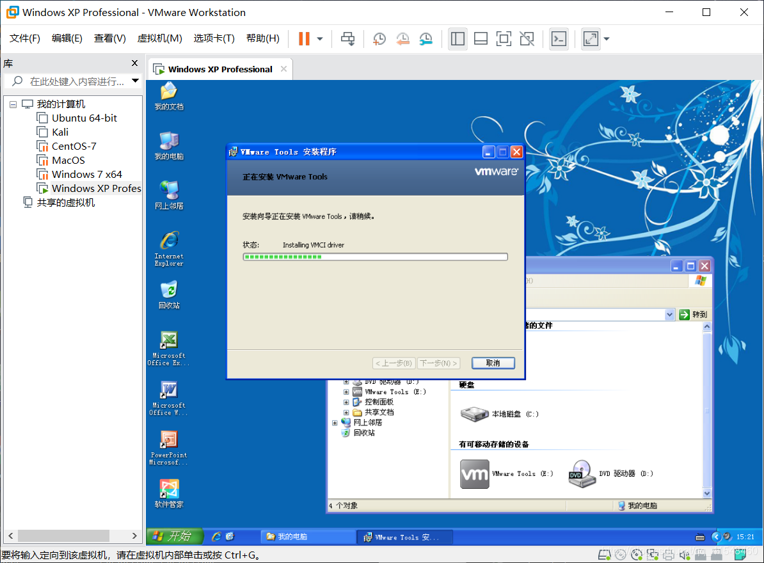The image size is (764, 563).
Task: Send Ctrl+Alt+Del to the VM
Action: 348,38
